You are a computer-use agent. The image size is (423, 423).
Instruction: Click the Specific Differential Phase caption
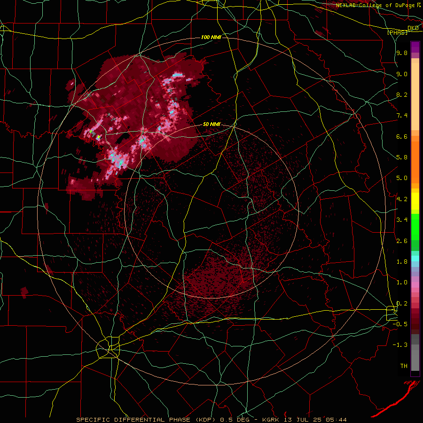211,420
